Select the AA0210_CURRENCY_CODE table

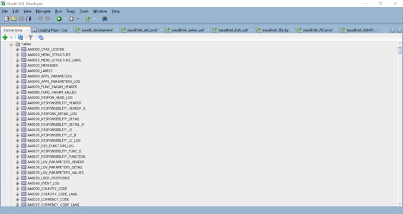click(x=49, y=199)
